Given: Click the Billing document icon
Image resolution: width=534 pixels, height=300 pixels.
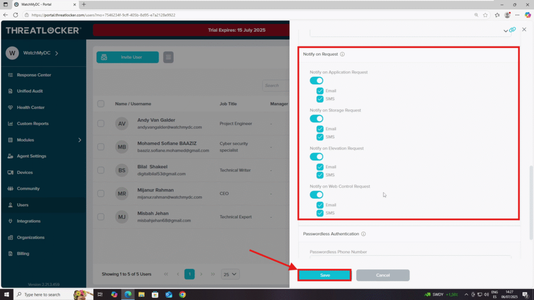Looking at the screenshot, I should click(10, 254).
